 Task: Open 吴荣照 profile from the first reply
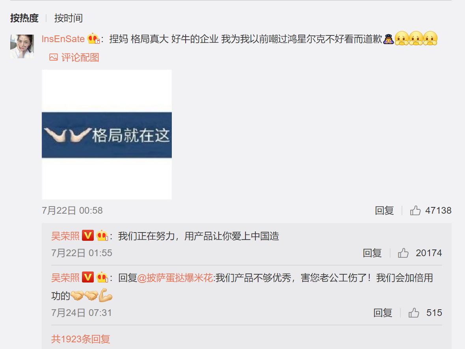(x=65, y=236)
